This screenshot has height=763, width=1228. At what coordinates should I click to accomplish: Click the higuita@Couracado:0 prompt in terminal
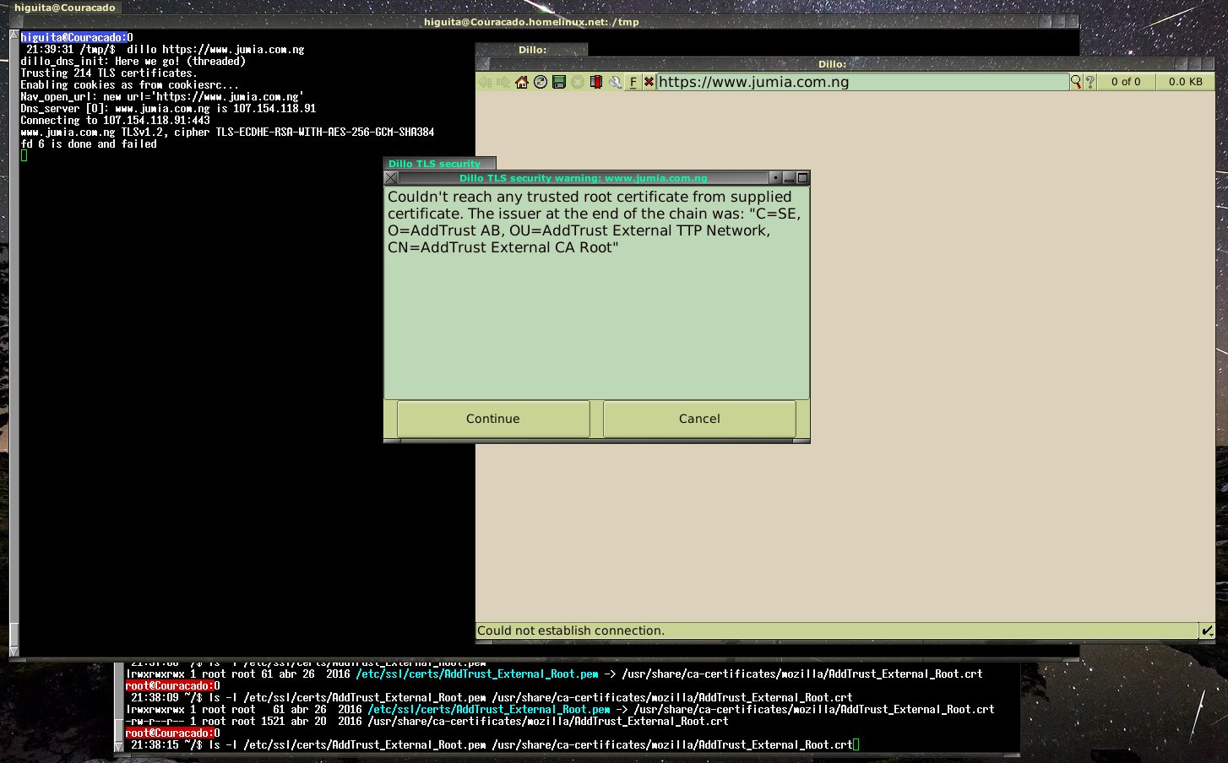[77, 37]
